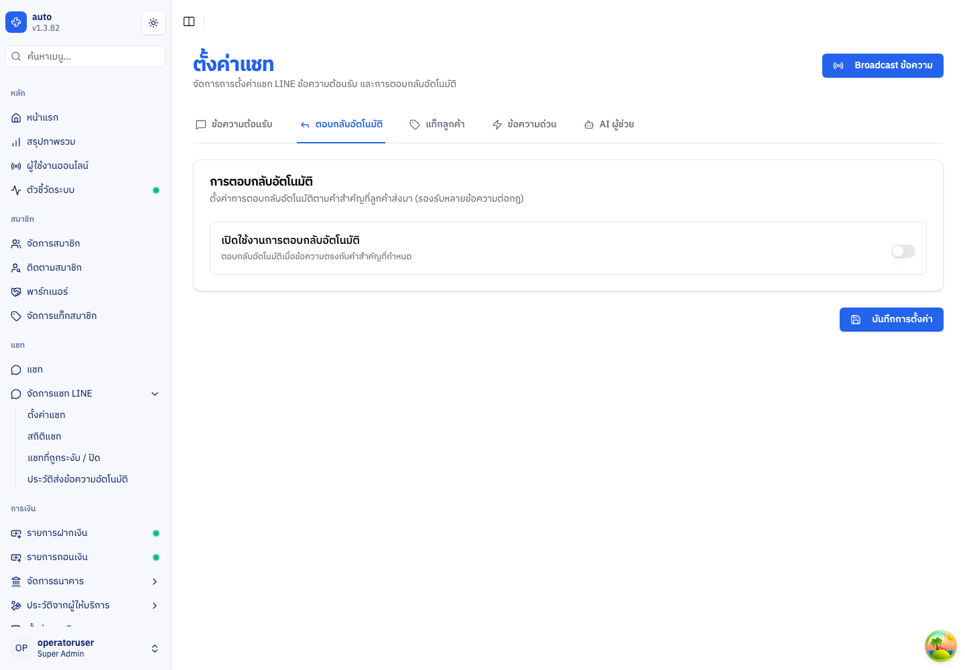965x670 pixels.
Task: Toggle the light/dark theme sun icon
Action: click(153, 23)
